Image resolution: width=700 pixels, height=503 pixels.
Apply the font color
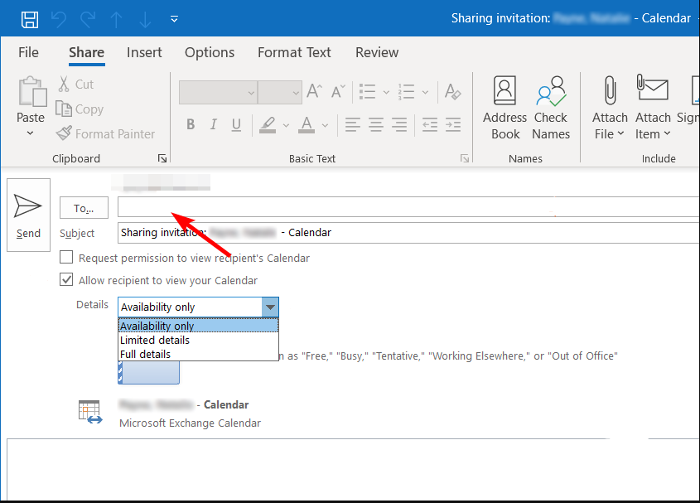(x=307, y=124)
